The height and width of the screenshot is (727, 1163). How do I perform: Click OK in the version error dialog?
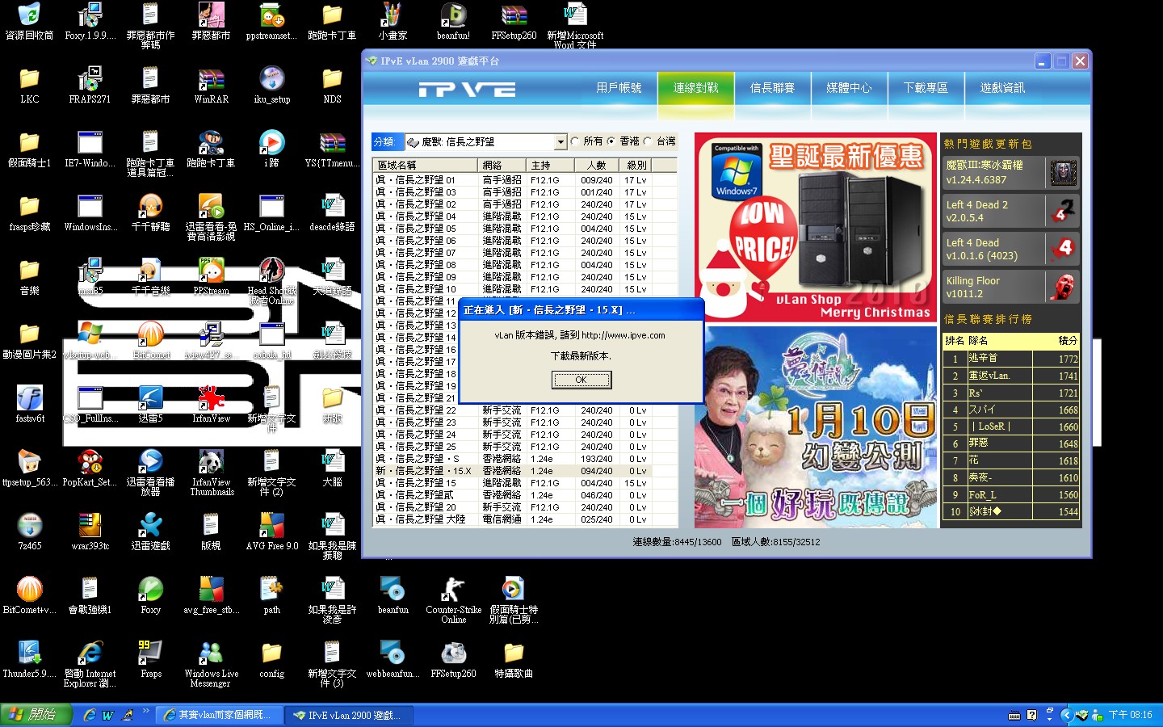pyautogui.click(x=581, y=380)
